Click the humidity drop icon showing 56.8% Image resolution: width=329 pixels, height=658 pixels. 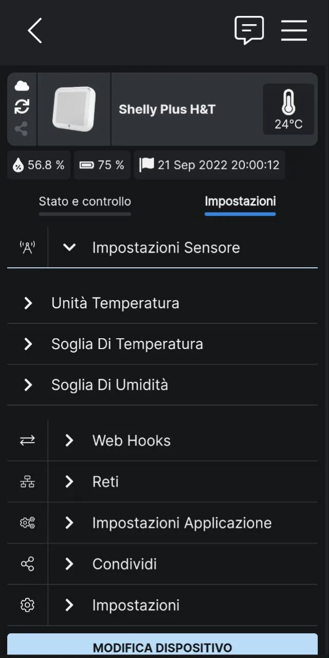click(x=16, y=165)
